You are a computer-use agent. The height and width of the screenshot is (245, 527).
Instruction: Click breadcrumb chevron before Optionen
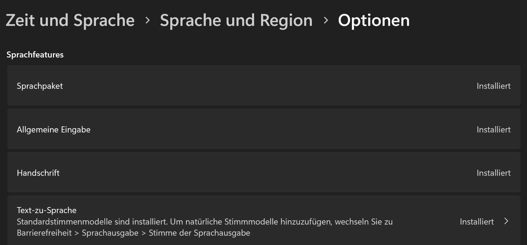click(x=326, y=20)
